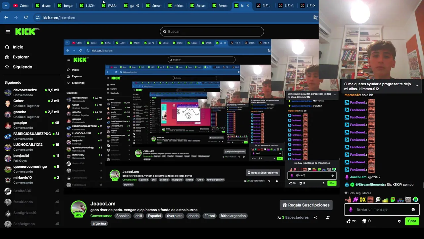Focus the Buscar search field
The image size is (424, 239).
(x=212, y=32)
